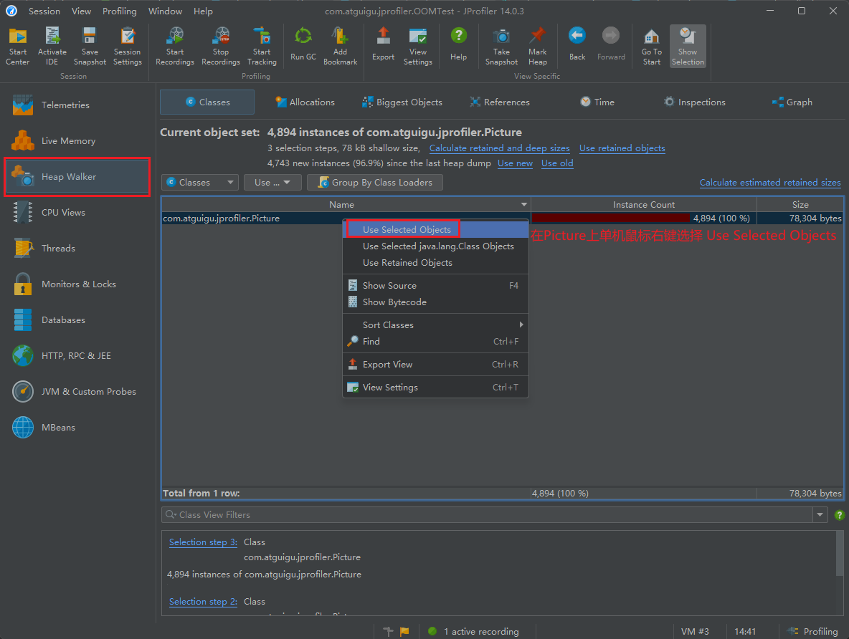Image resolution: width=849 pixels, height=639 pixels.
Task: Click the Stop Recordings icon
Action: click(220, 47)
